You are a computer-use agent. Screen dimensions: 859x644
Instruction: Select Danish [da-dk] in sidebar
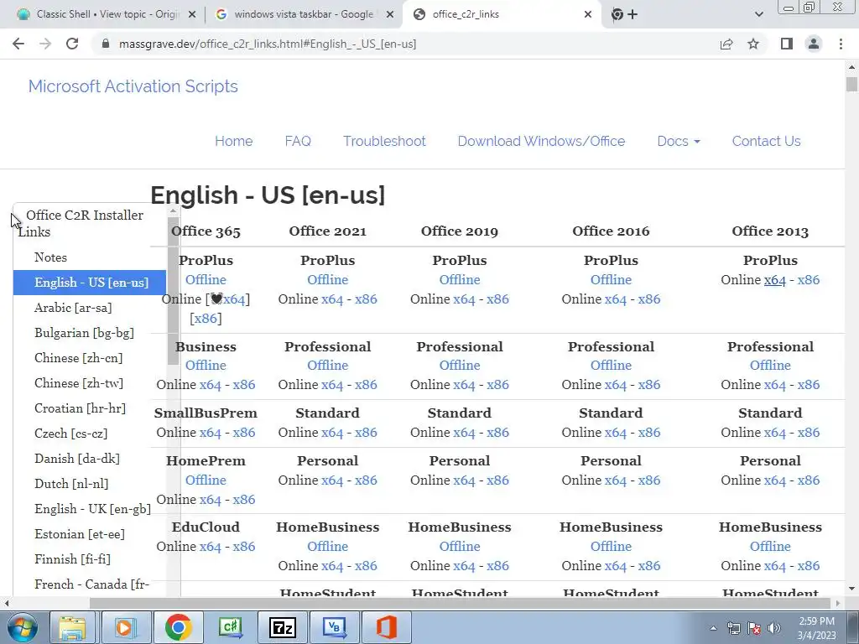click(76, 459)
